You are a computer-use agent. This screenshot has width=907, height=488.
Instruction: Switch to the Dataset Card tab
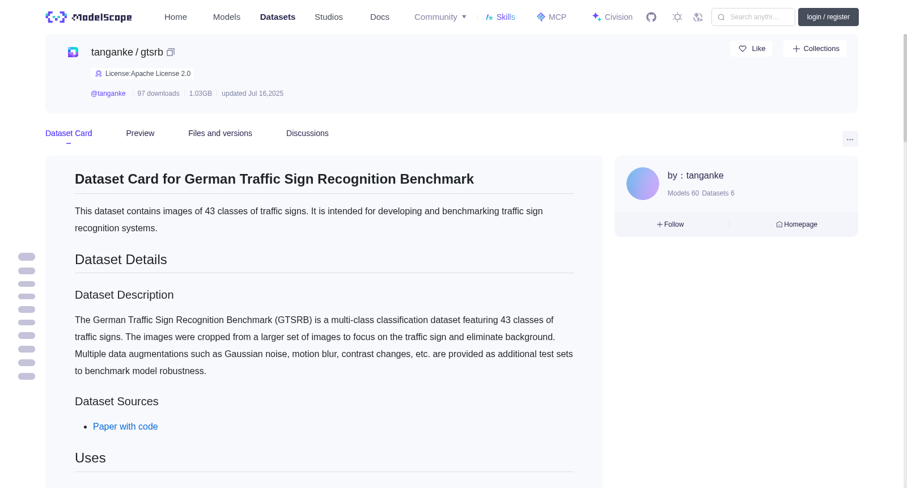coord(69,133)
